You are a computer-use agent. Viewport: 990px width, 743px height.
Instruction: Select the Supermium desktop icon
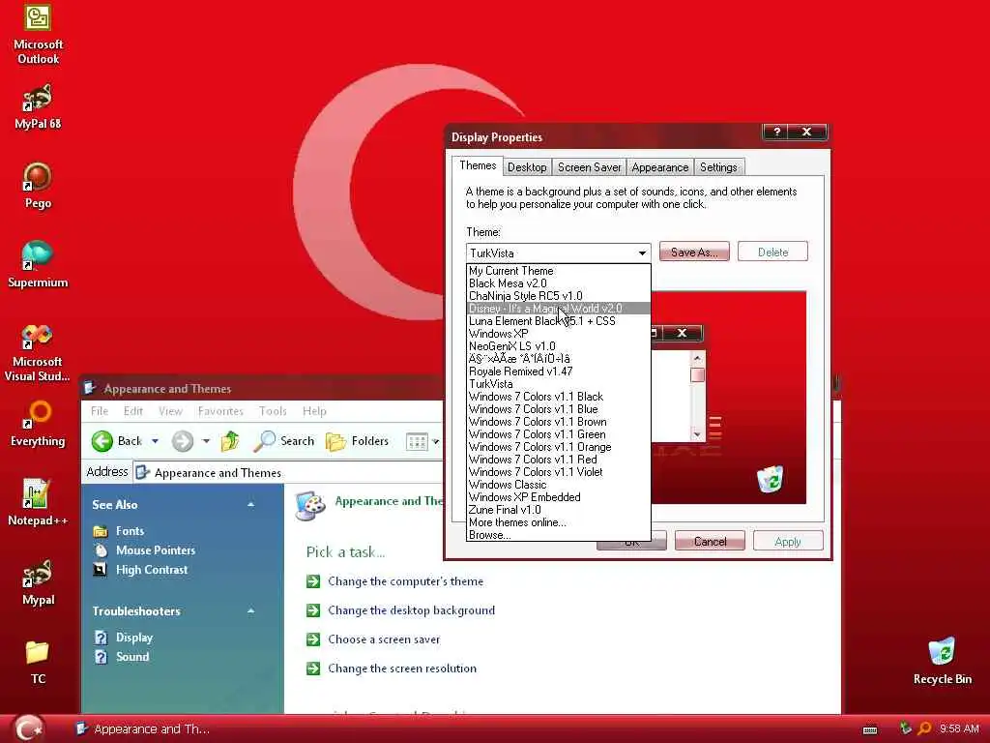[38, 265]
